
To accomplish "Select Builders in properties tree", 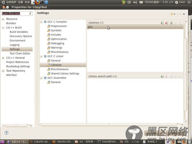I will [x=11, y=23].
